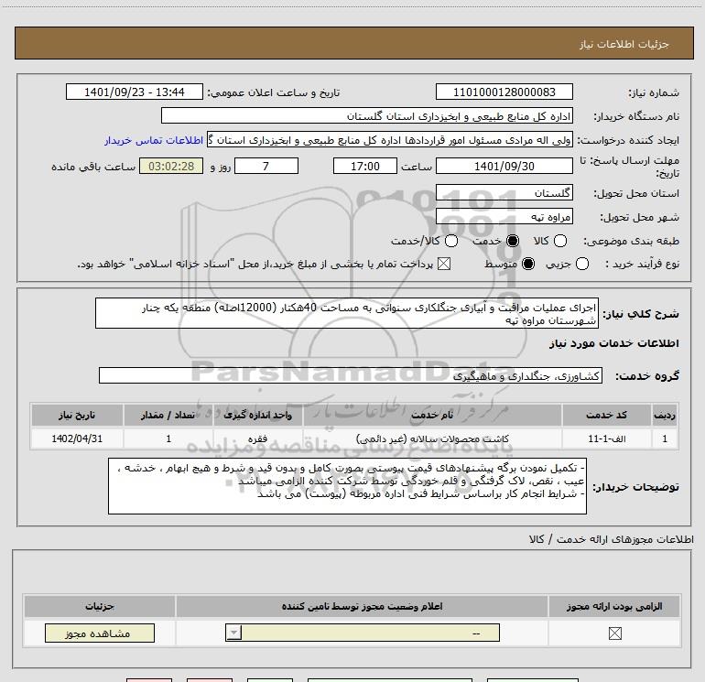
Task: Click the service group field کشاورزی، جنگلداری و ماهیگیری
Action: tap(351, 376)
